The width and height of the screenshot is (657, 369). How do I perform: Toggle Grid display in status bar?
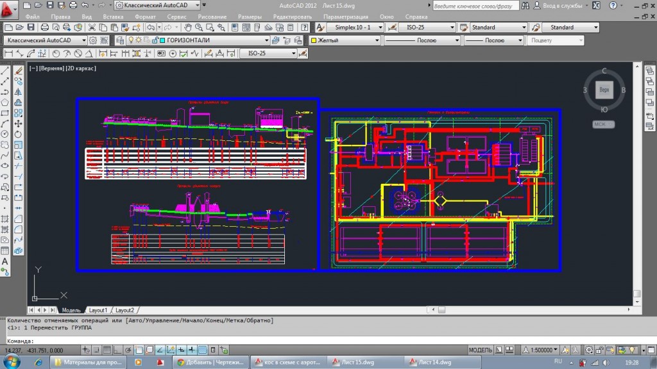[107, 350]
